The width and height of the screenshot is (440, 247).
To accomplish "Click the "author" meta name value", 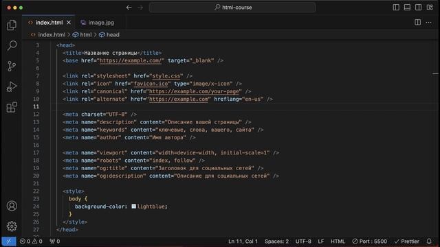I will pyautogui.click(x=109, y=137).
